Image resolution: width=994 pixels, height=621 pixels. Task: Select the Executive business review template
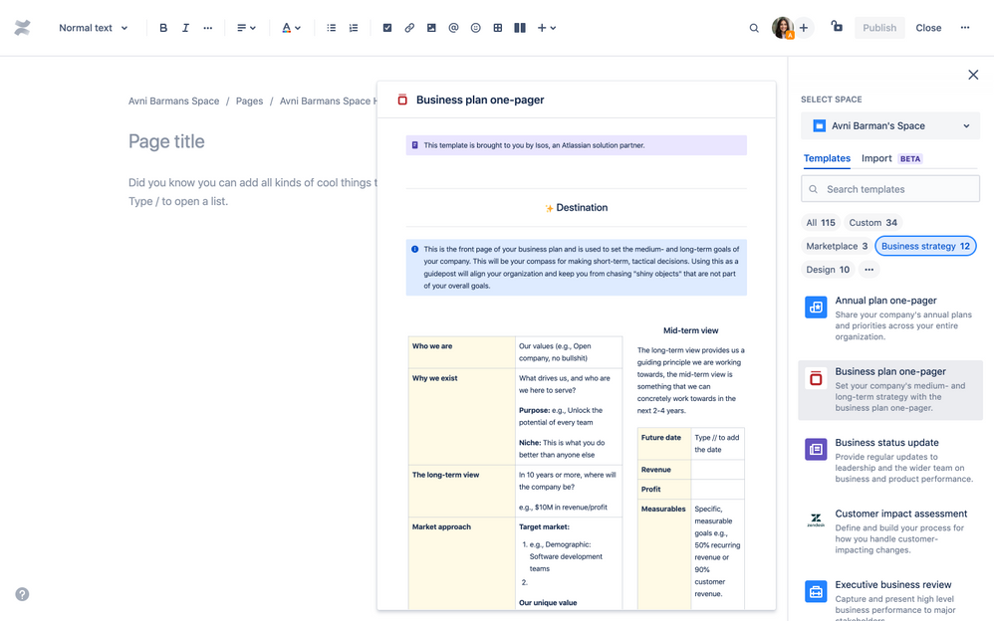coord(890,597)
